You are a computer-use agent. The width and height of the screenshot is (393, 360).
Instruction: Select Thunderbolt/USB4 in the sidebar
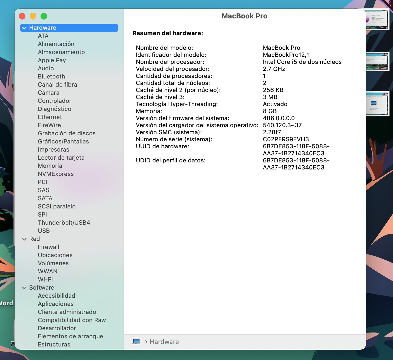[x=64, y=223]
